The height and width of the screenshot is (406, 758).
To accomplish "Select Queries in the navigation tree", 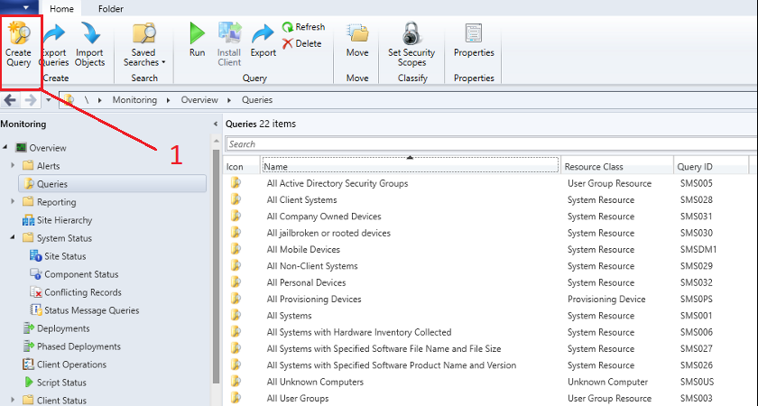I will click(52, 184).
